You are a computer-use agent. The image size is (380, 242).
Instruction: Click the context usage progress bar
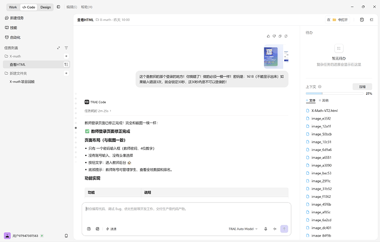pos(334,93)
